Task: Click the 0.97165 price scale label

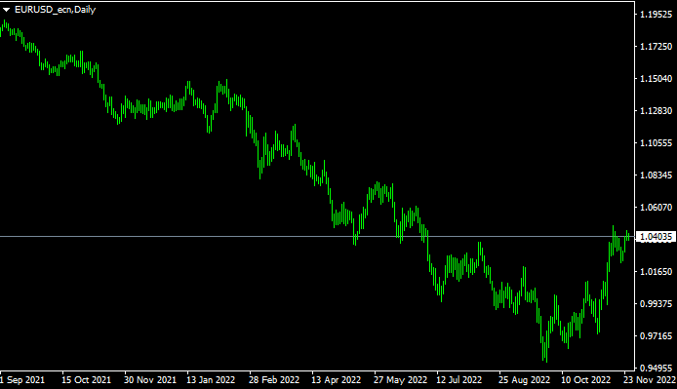Action: point(657,336)
